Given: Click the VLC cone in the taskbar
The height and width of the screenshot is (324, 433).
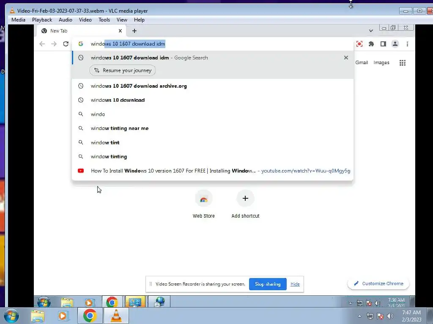Looking at the screenshot, I should click(x=116, y=316).
